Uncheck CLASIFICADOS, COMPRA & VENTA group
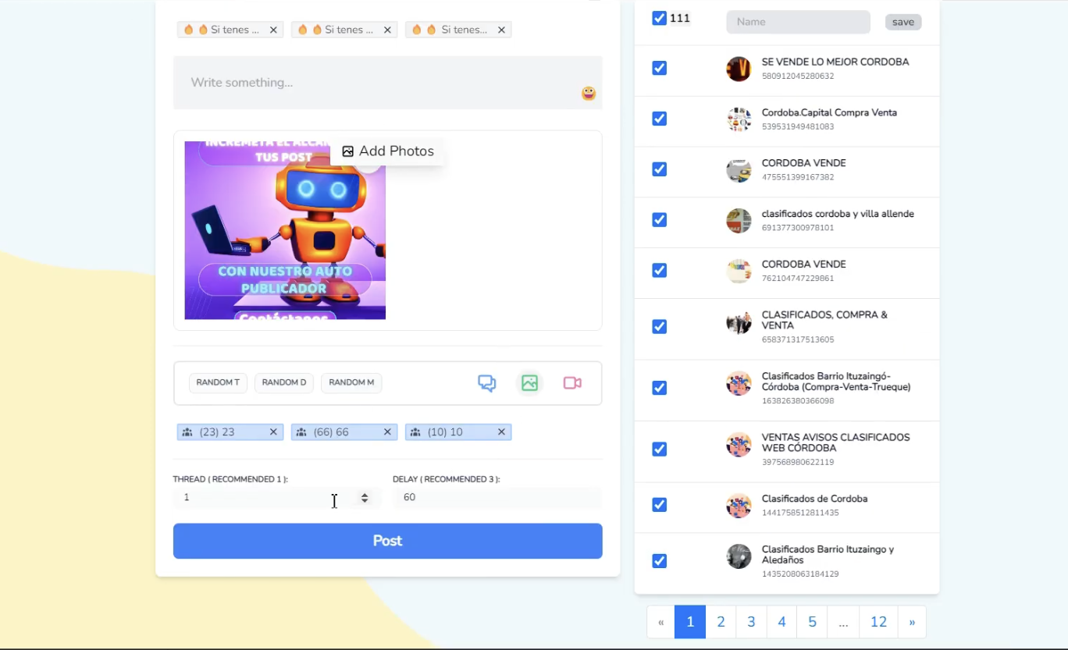This screenshot has width=1068, height=650. [659, 327]
